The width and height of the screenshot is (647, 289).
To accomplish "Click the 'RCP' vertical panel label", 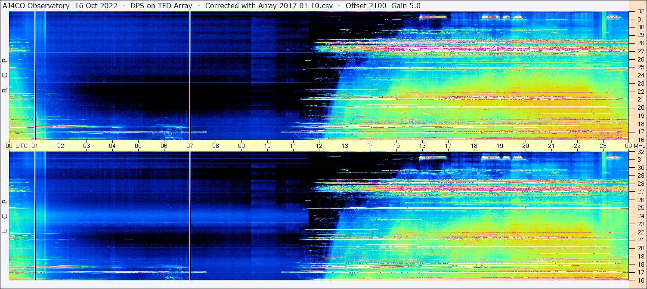I will (x=5, y=76).
